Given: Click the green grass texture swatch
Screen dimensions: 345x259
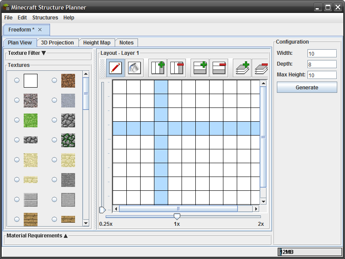Looking at the screenshot, I should (x=31, y=120).
